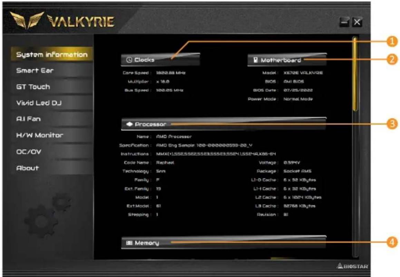The image size is (400, 277).
Task: Click the BIOSTAR logo
Action: click(353, 266)
